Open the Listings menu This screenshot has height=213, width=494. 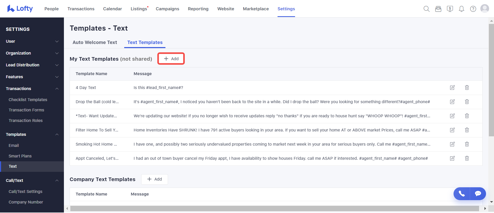pos(139,9)
